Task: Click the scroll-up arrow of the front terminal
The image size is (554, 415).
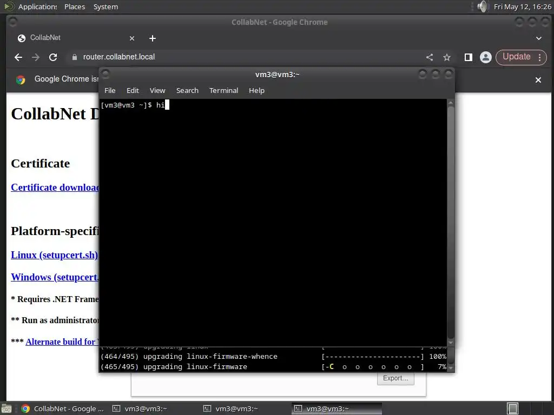Action: click(x=451, y=103)
